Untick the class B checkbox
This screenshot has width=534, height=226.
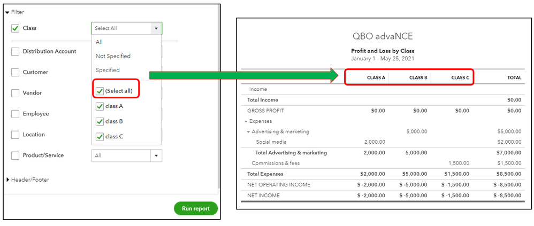pyautogui.click(x=100, y=121)
